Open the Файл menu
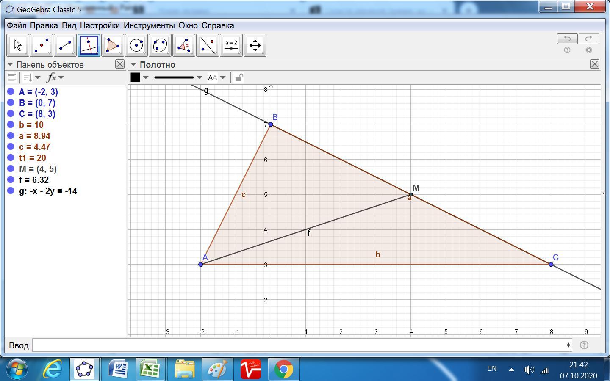This screenshot has height=381, width=610. point(17,25)
